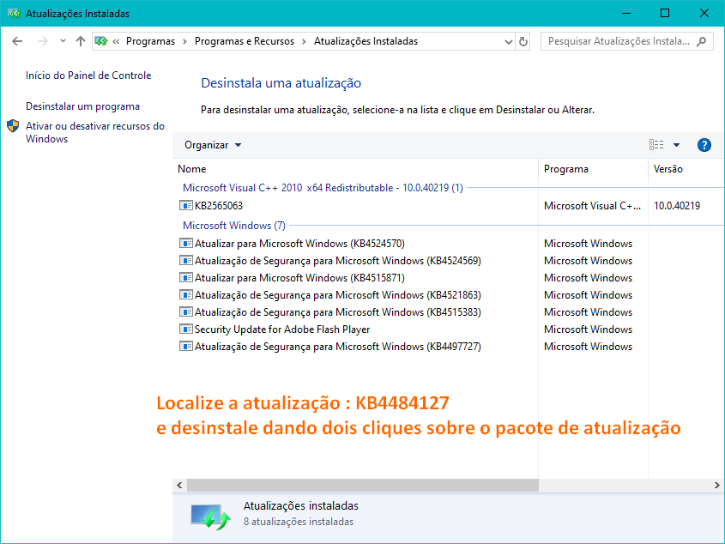The image size is (725, 544).
Task: Refresh the Atualizações Instaladas list
Action: (x=523, y=42)
